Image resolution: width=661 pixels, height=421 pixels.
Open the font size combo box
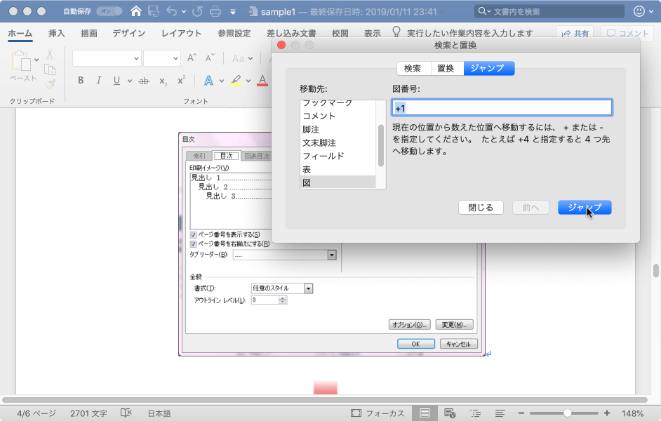tap(162, 58)
